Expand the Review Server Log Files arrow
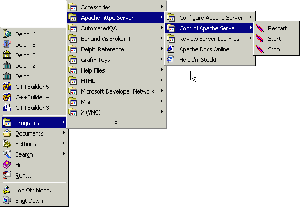Viewport: 300px width, 207px height. 251,38
